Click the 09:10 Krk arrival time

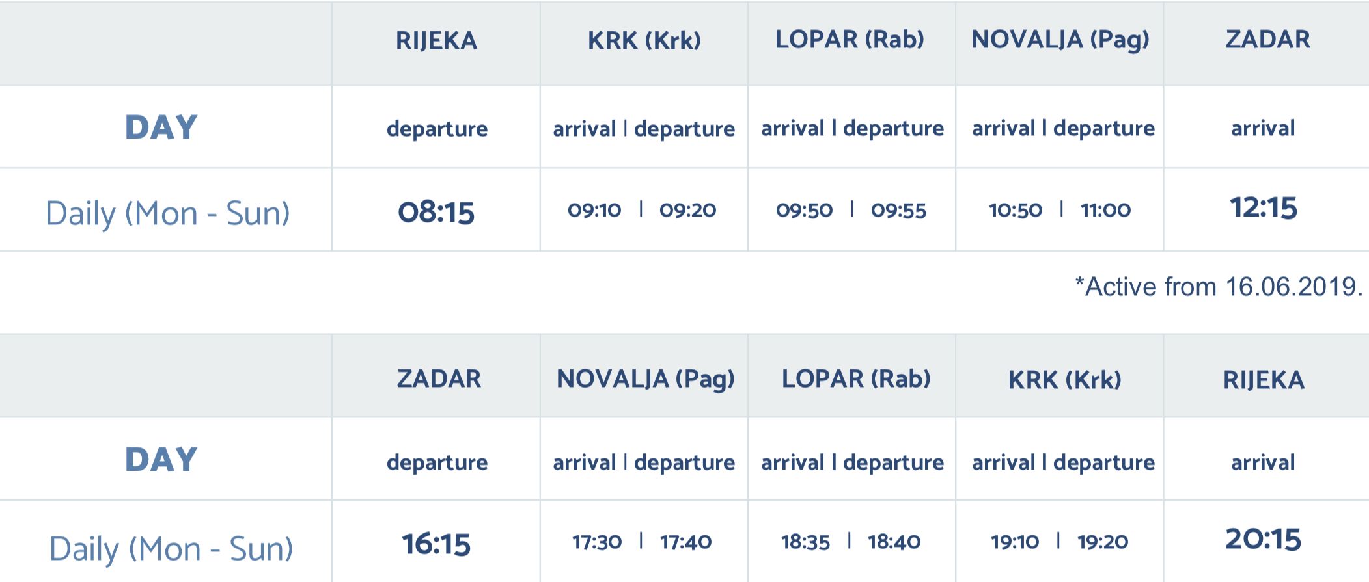(x=594, y=210)
